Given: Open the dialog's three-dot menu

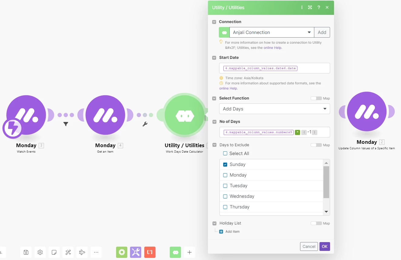Looking at the screenshot, I should point(302,8).
